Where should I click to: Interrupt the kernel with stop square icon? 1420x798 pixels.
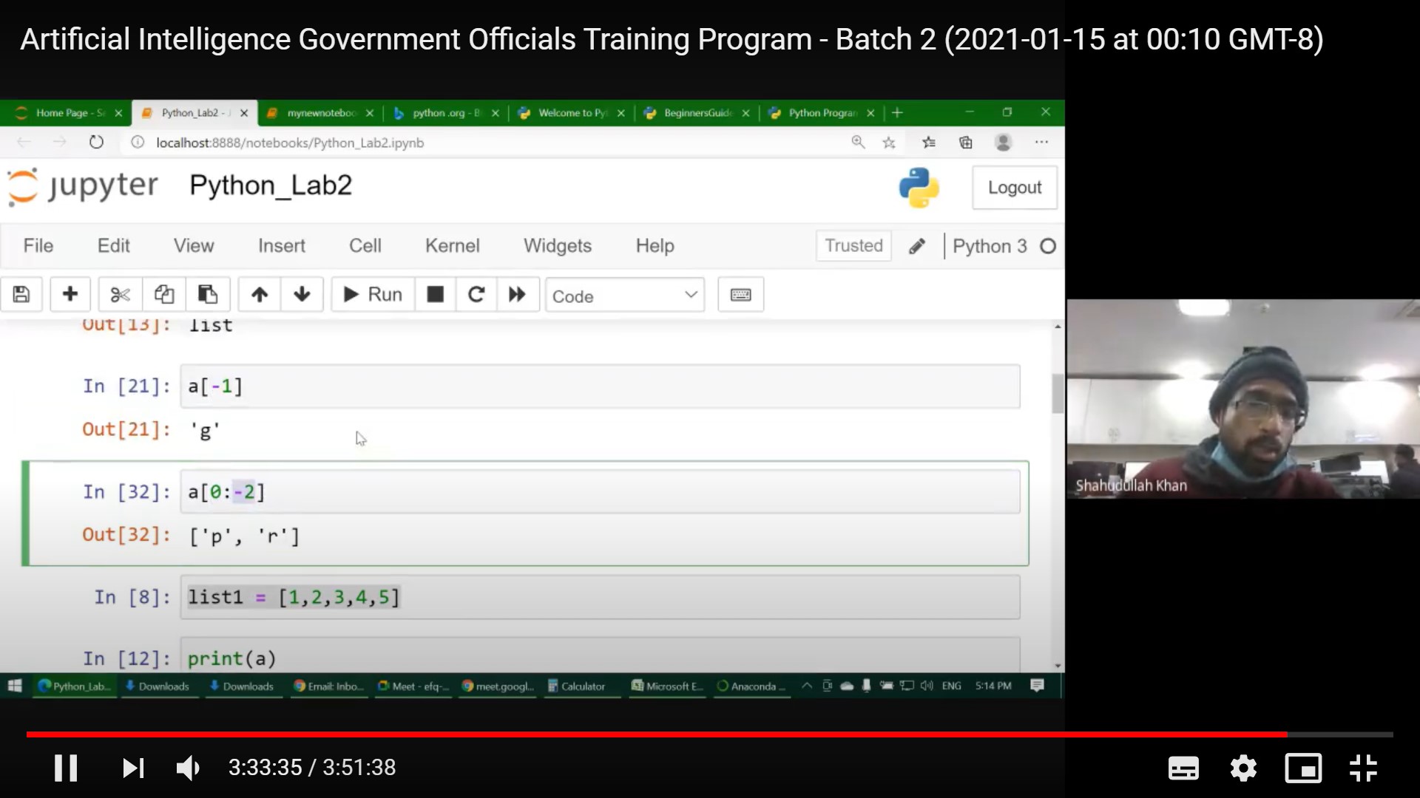[436, 295]
